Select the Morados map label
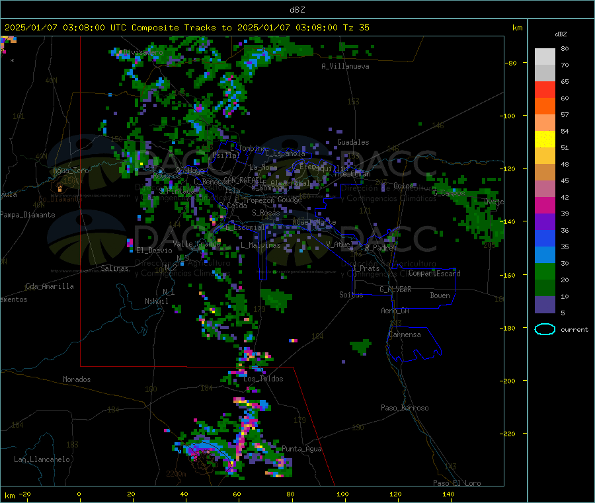Image resolution: width=595 pixels, height=503 pixels. point(77,379)
